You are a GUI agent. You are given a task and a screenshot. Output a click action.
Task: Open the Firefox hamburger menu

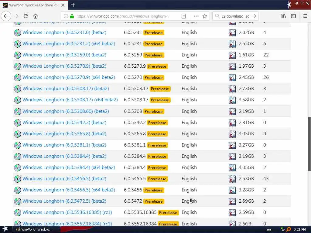pos(305,16)
